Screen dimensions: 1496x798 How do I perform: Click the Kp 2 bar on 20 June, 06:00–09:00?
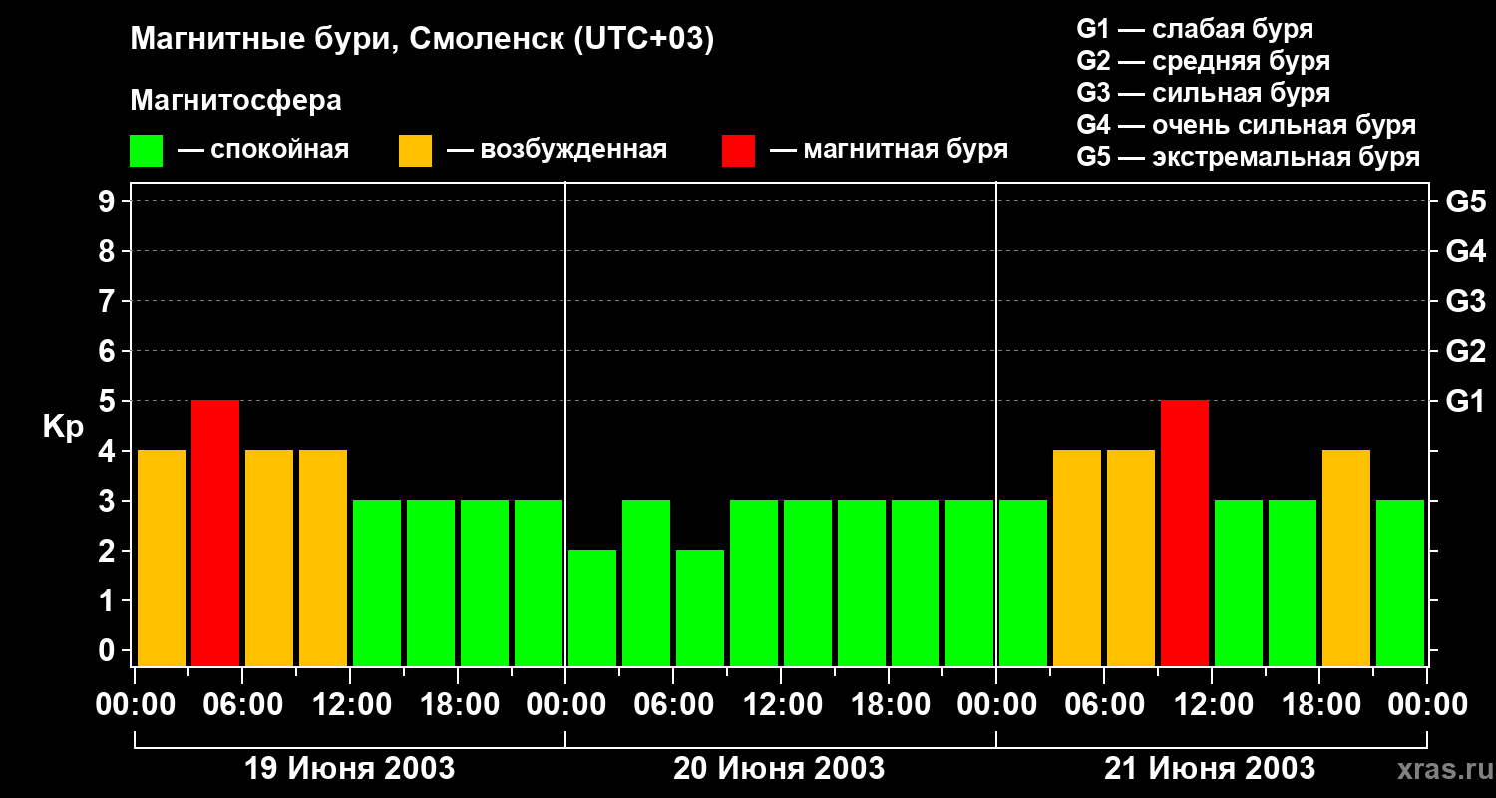click(x=700, y=607)
